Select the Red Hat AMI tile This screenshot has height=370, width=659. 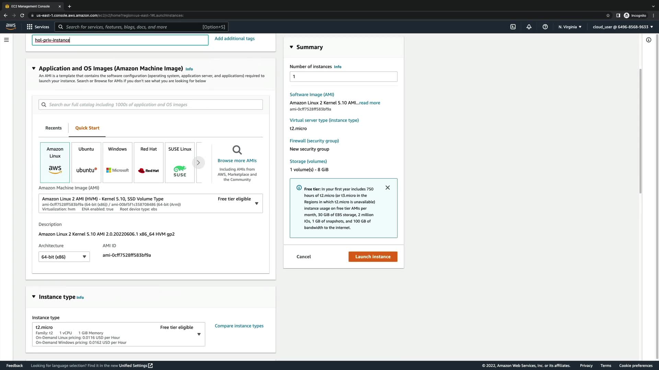149,162
